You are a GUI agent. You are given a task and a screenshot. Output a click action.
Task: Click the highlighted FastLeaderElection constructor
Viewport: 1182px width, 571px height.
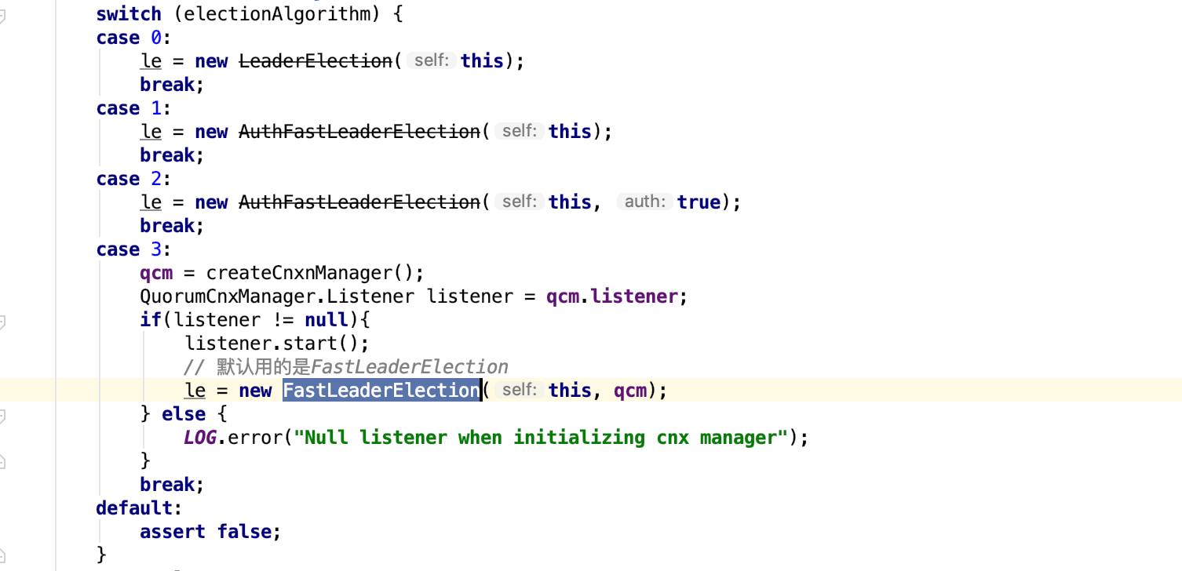[381, 390]
